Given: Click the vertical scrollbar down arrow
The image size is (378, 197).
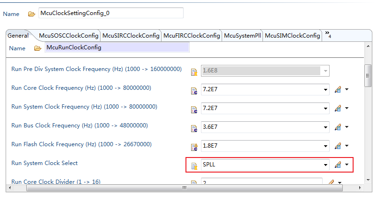Looking at the screenshot, I should 368,180.
